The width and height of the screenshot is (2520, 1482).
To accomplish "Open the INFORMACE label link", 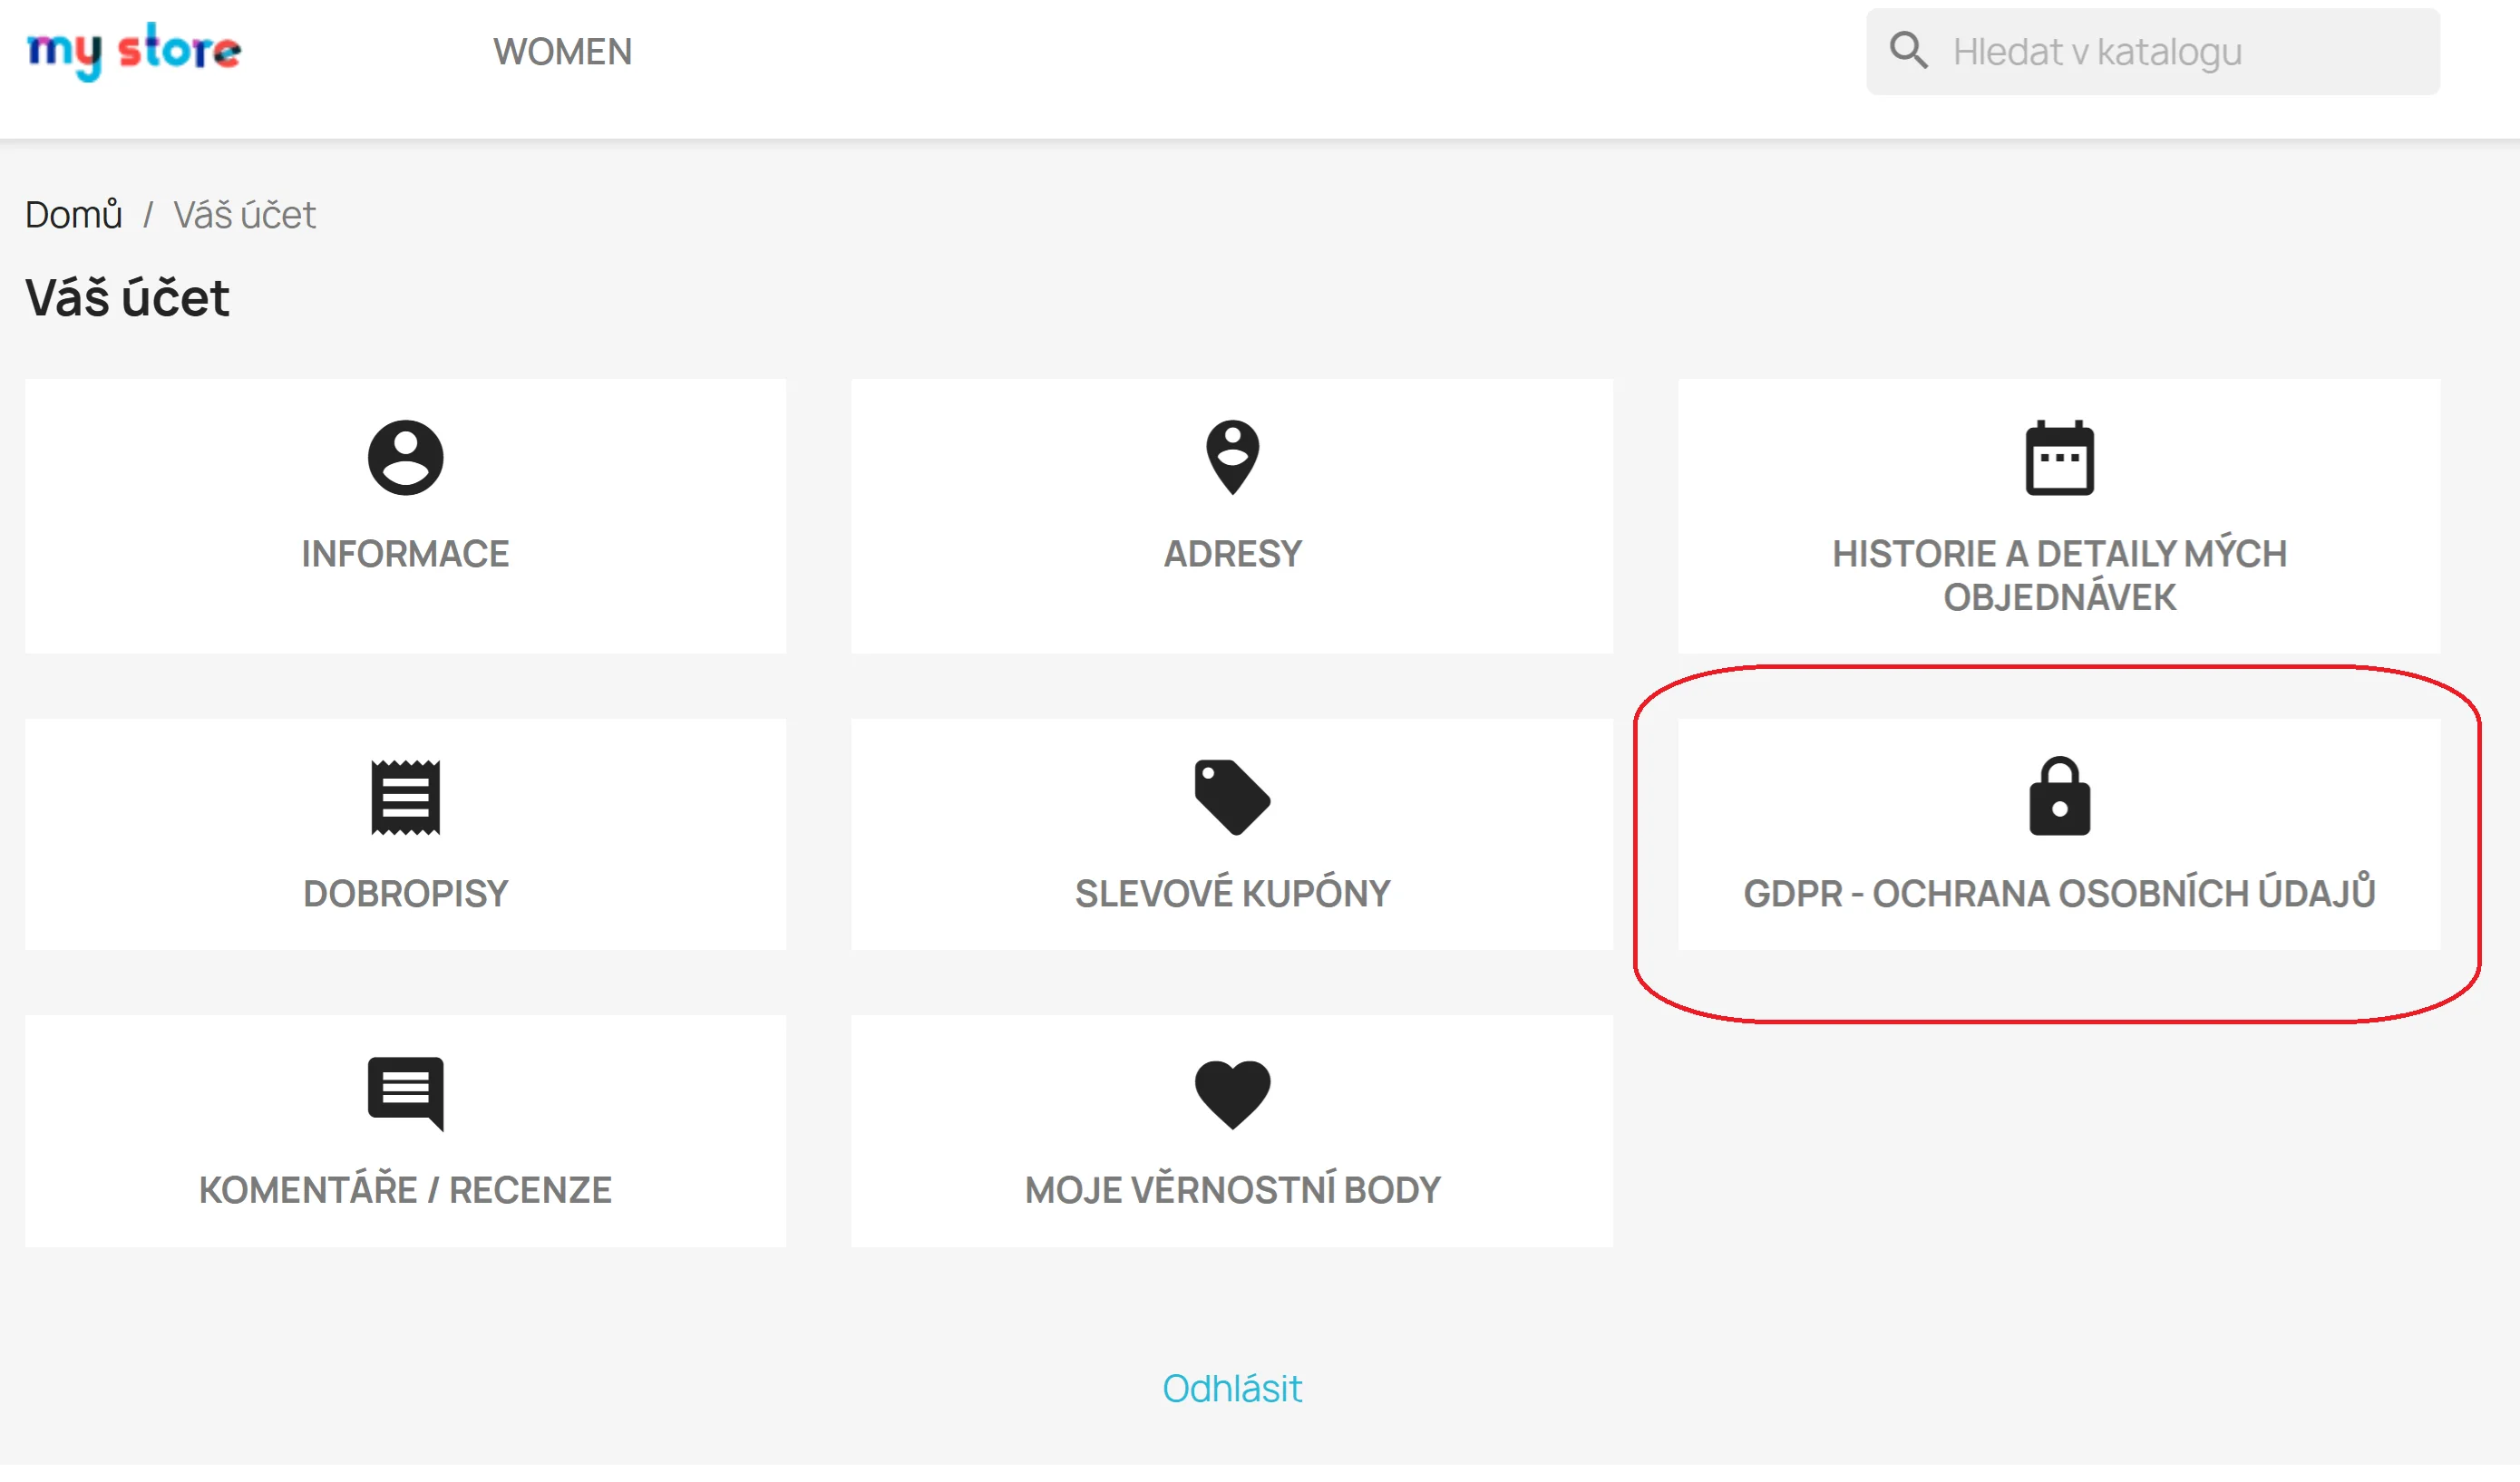I will pyautogui.click(x=405, y=554).
